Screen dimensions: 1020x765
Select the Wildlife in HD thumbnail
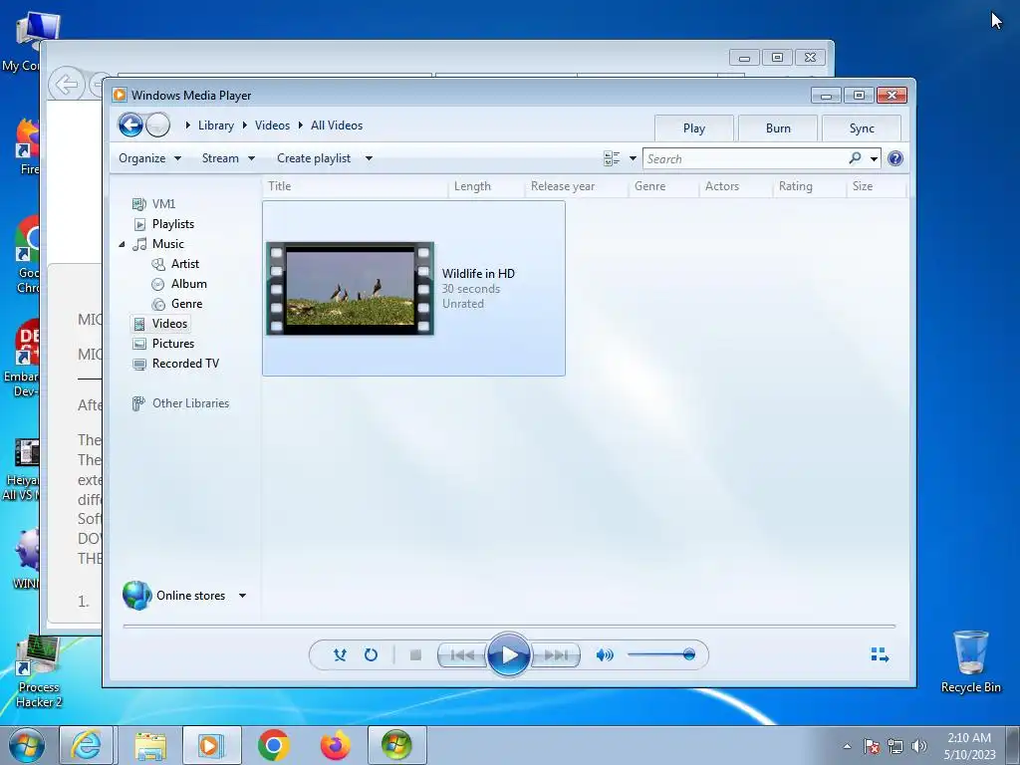pyautogui.click(x=350, y=289)
